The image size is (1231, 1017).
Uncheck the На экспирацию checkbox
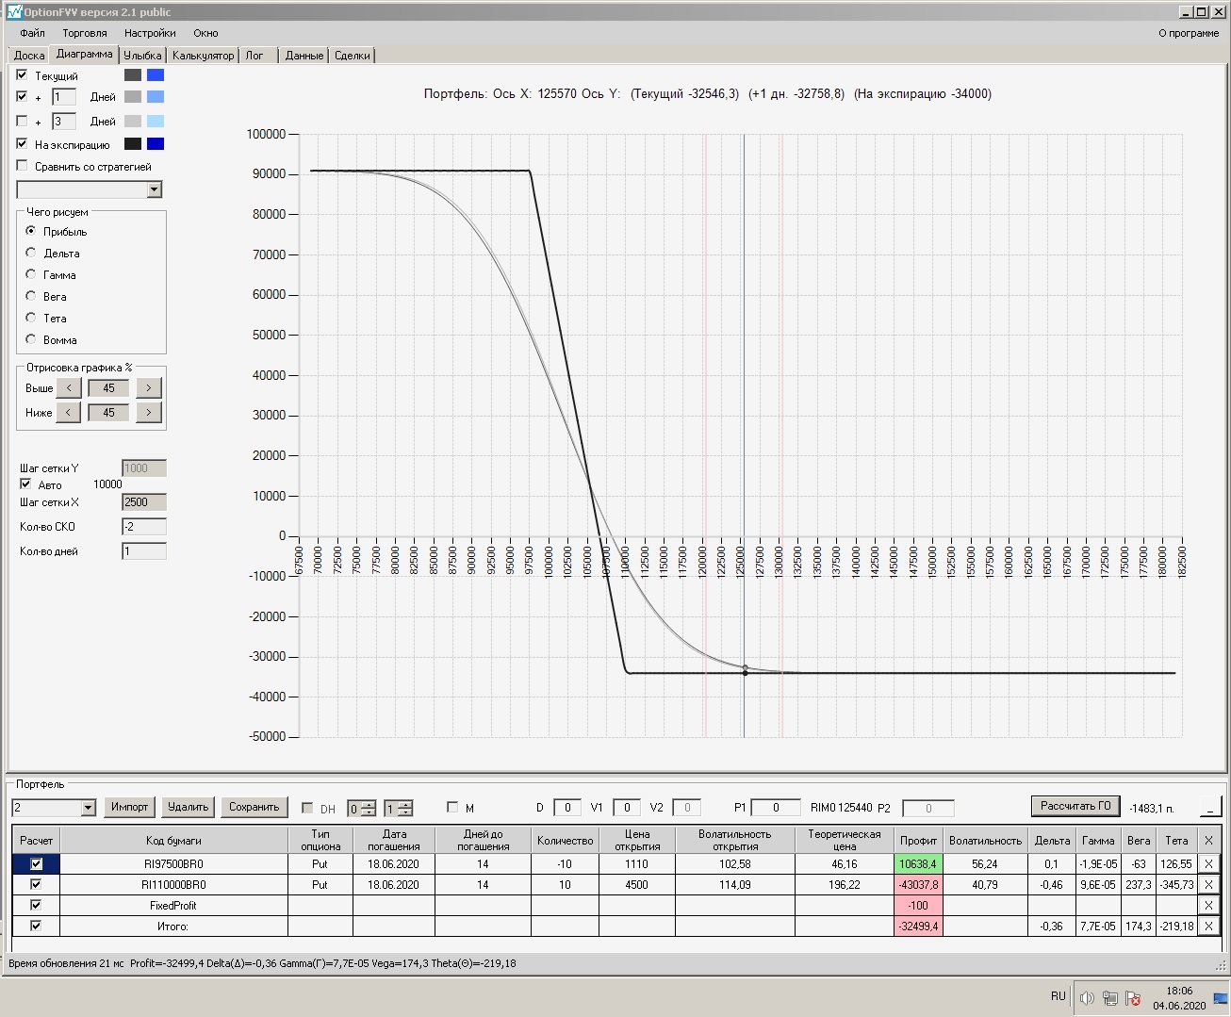pyautogui.click(x=23, y=144)
